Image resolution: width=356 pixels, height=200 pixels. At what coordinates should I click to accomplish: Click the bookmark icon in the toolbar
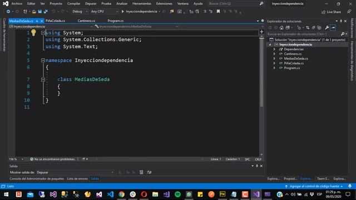point(218,11)
